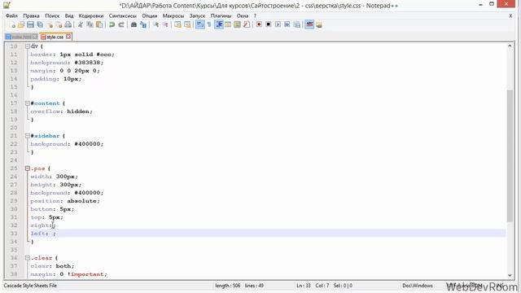Close the style.css tab with its X

(68, 37)
